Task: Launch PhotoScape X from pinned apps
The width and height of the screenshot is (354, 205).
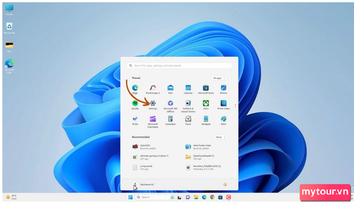Action: point(153,89)
